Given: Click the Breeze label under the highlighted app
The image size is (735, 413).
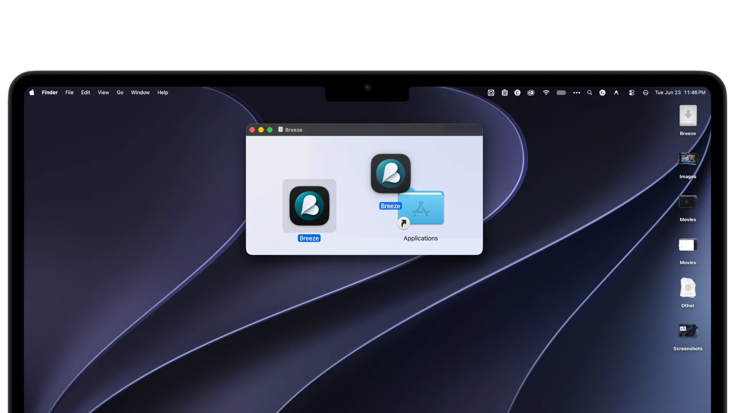Looking at the screenshot, I should coord(309,238).
